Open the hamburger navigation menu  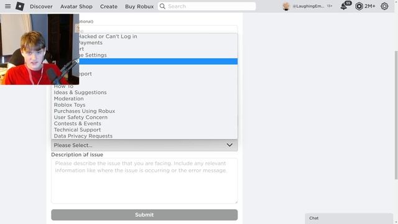click(x=8, y=6)
